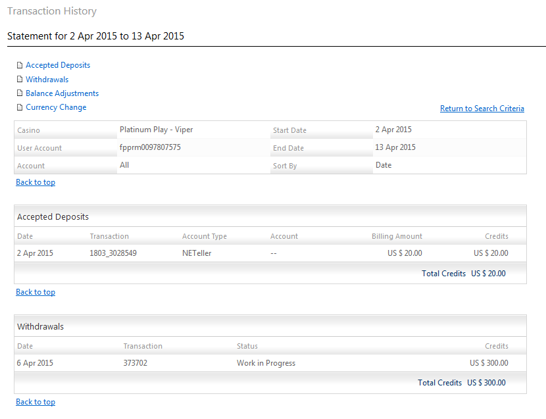
Task: Click the Billing Amount 'US $ 20.00' cell
Action: click(405, 253)
